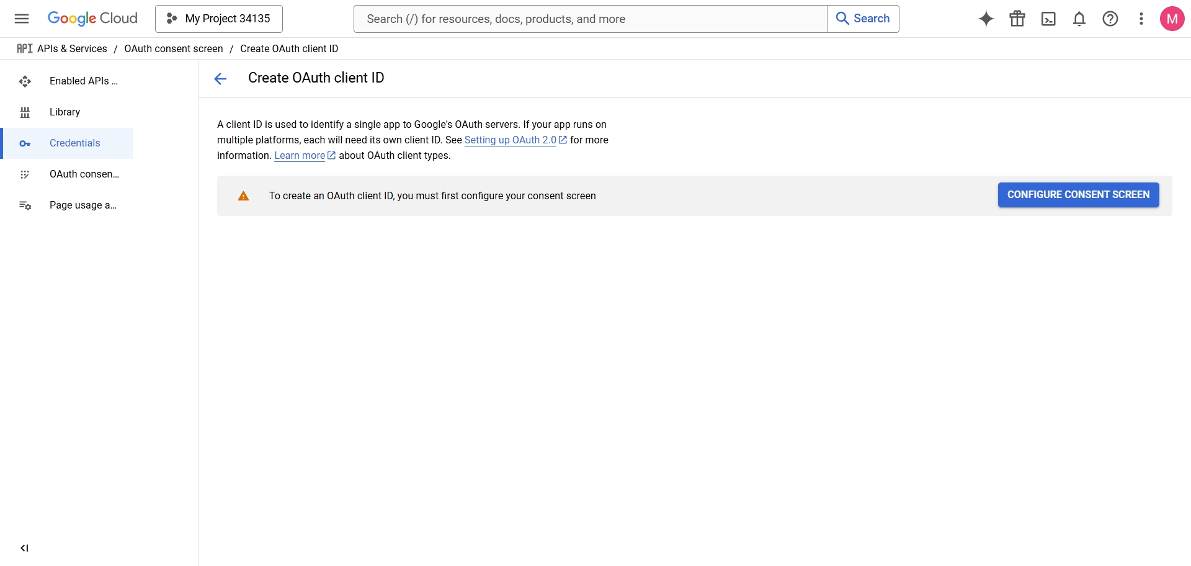Open Page usage agreements sidebar item

point(83,205)
